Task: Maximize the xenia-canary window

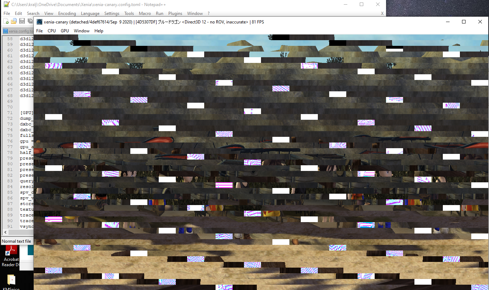Action: [x=463, y=22]
